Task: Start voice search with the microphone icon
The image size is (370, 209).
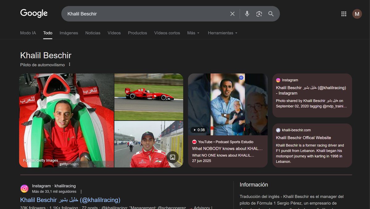Action: (x=247, y=14)
